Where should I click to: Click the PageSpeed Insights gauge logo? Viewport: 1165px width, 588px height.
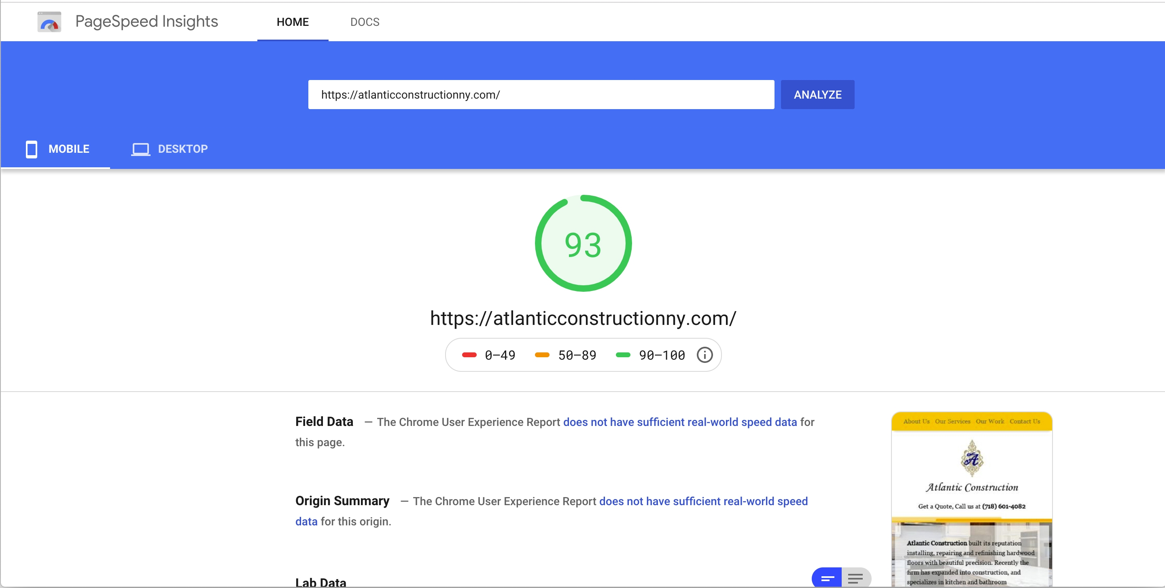[49, 22]
